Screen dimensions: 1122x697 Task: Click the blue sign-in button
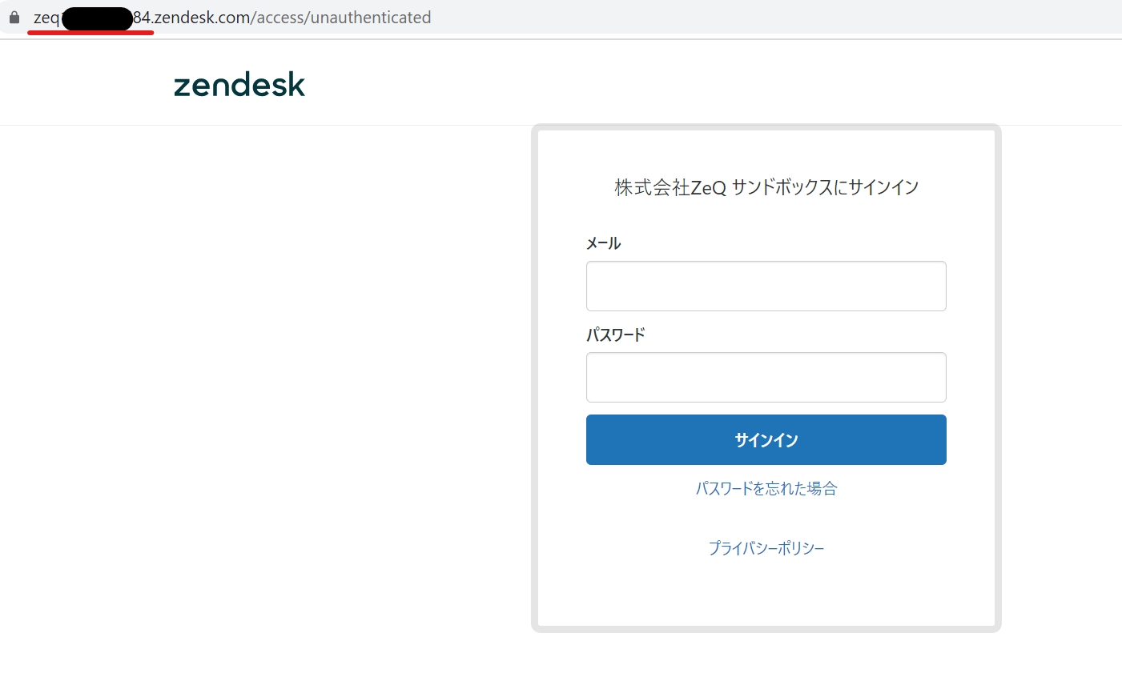[x=765, y=439]
